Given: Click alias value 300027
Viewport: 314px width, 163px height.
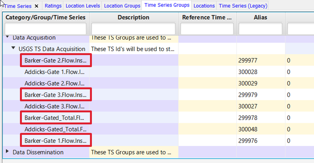Looking at the screenshot, I should [x=248, y=106].
